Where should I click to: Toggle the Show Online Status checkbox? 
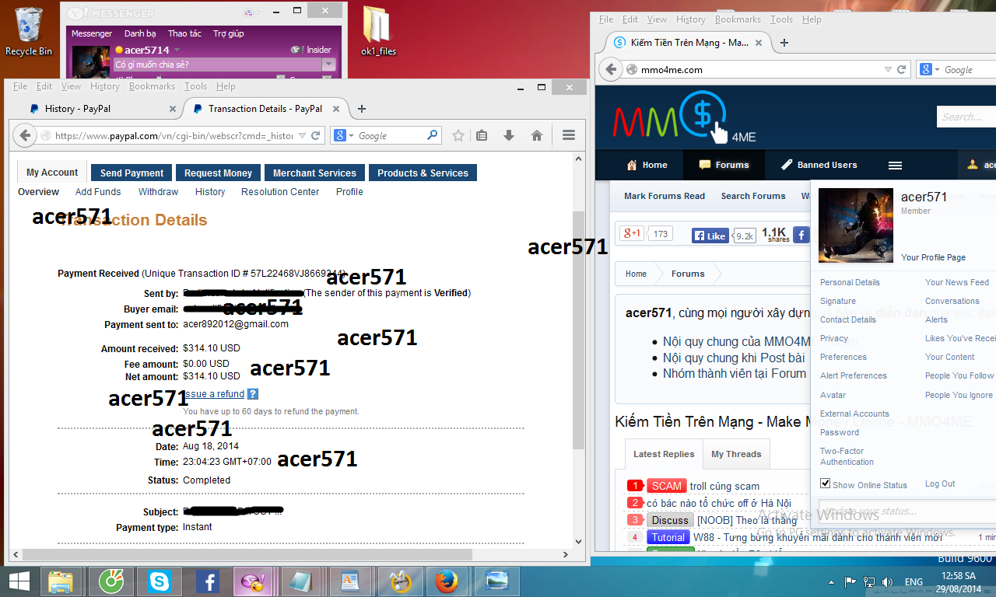tap(826, 484)
